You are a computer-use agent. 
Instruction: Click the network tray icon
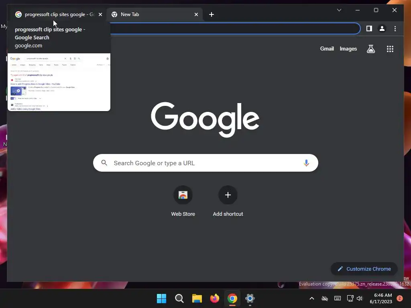350,298
